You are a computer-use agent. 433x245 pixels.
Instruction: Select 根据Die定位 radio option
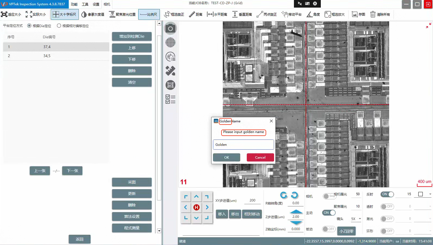[x=29, y=26]
